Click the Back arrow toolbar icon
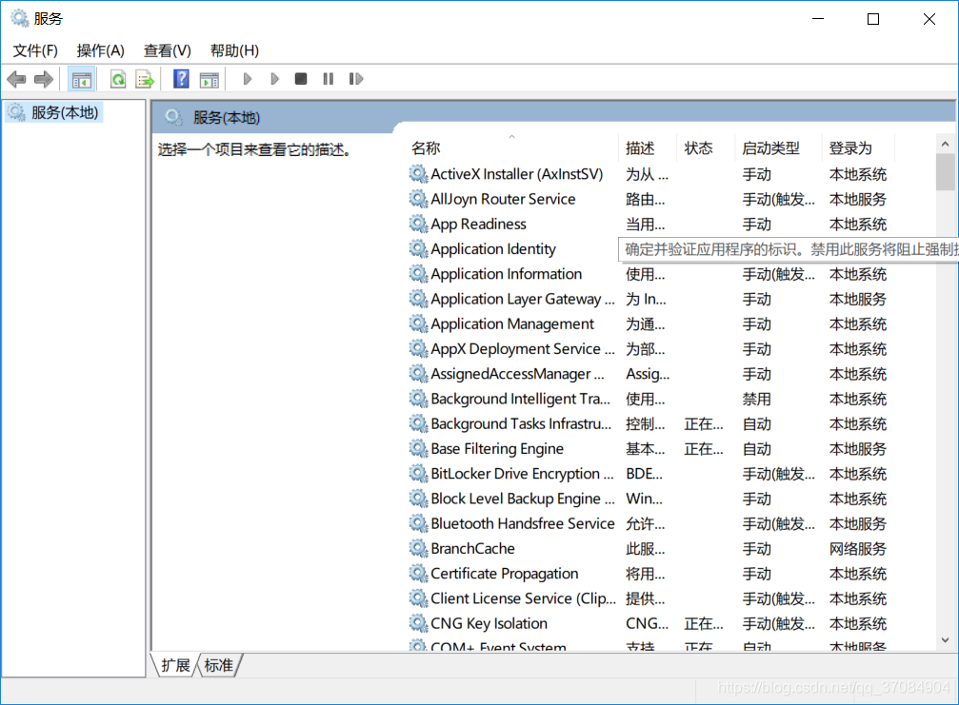The image size is (959, 705). tap(16, 79)
